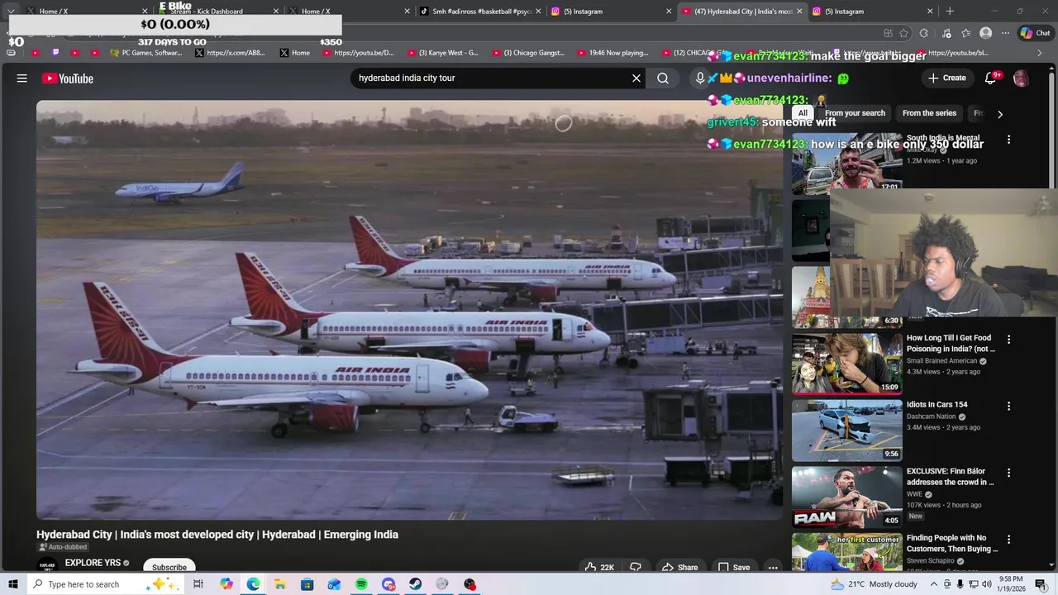Play the Idiots In Cars 154 thumbnail

846,431
